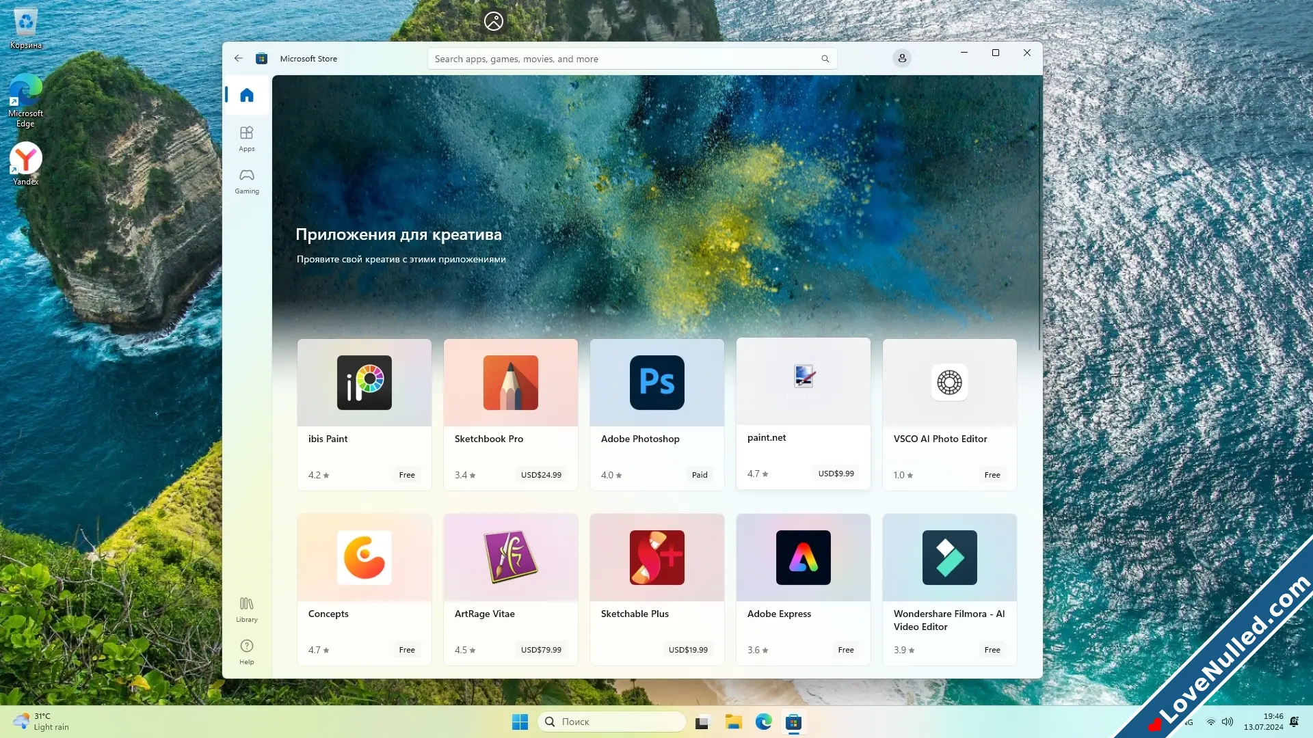This screenshot has width=1313, height=738.
Task: Click the paint.net title text
Action: [767, 437]
